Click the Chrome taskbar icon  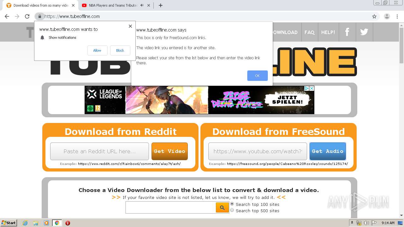pyautogui.click(x=57, y=223)
